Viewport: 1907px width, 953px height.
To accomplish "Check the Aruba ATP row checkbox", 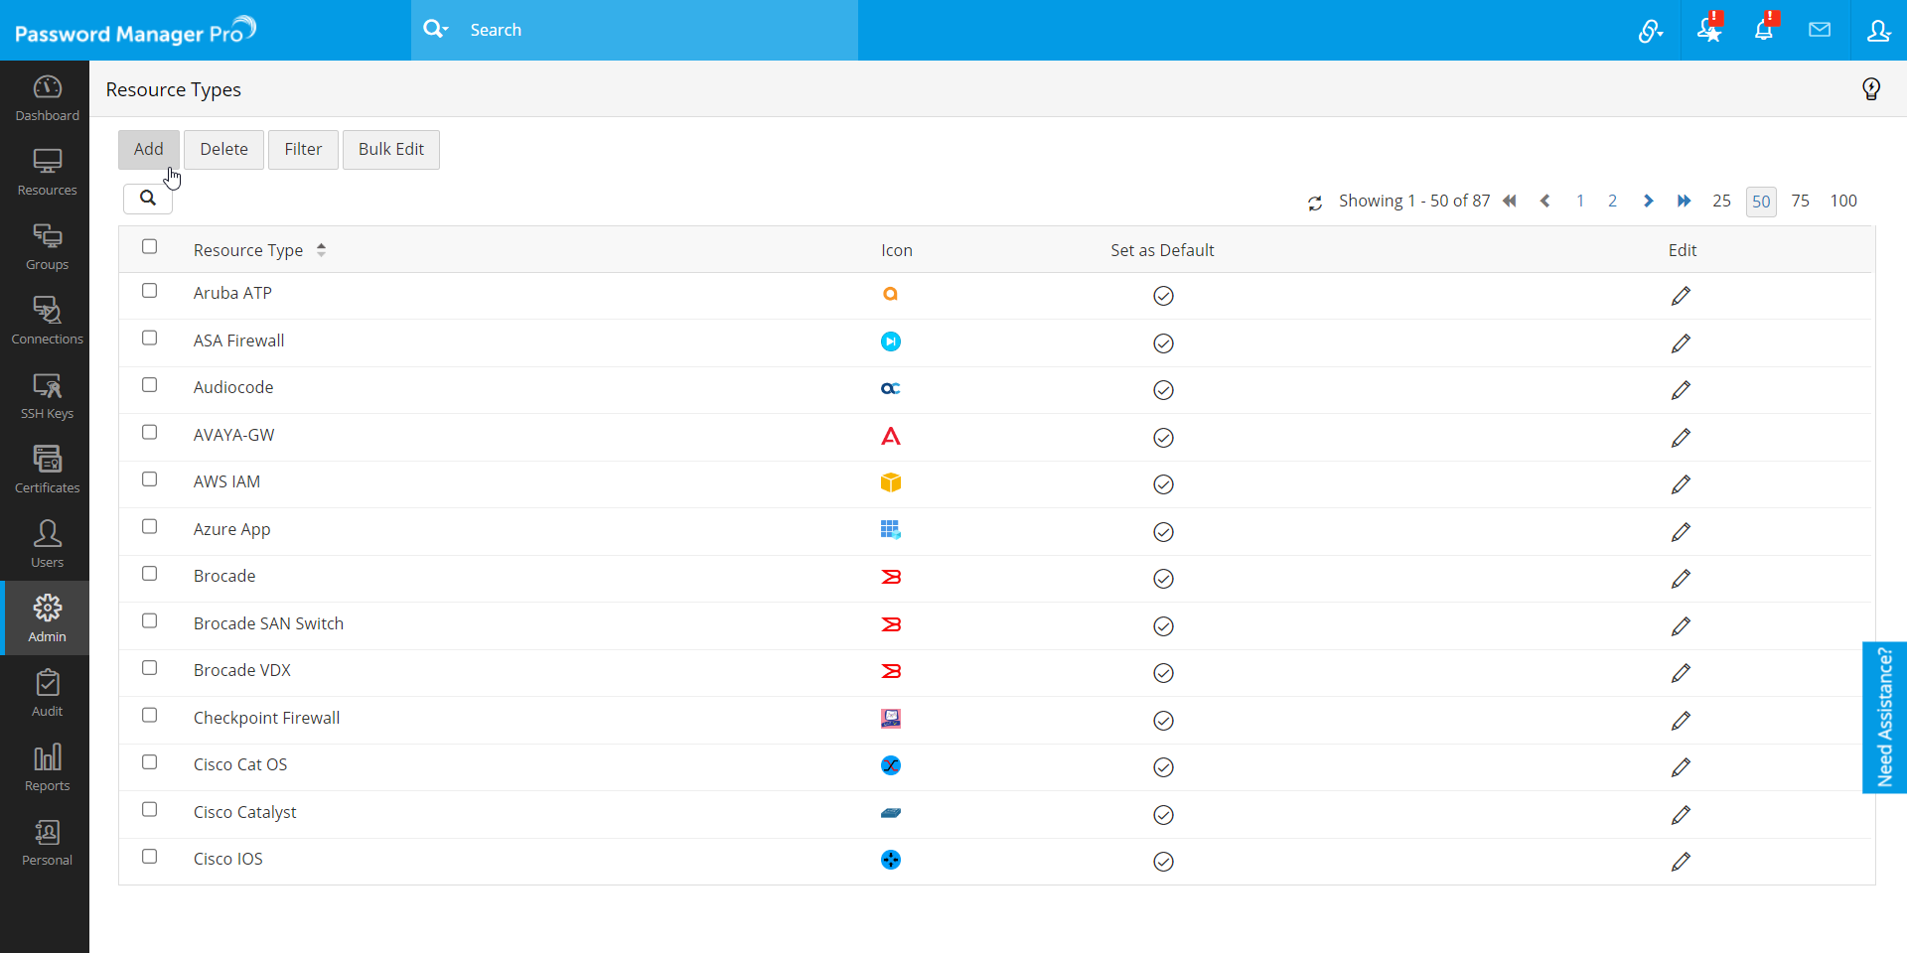I will 149,291.
